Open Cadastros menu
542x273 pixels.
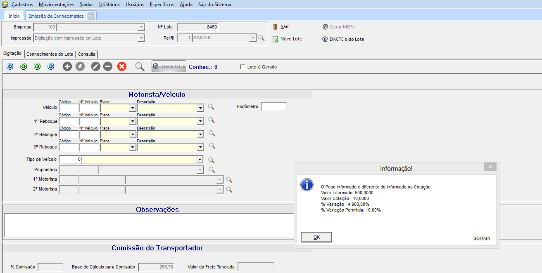[22, 5]
